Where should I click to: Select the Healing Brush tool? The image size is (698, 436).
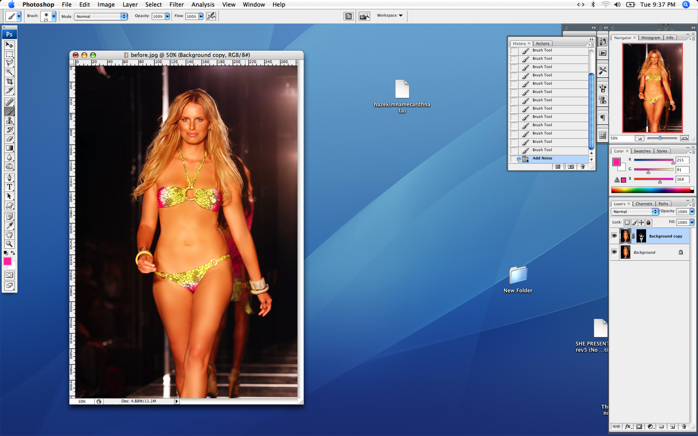(9, 102)
